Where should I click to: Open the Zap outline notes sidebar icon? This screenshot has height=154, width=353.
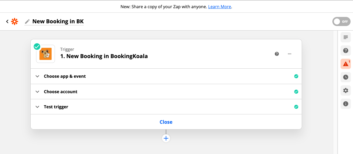click(x=345, y=38)
